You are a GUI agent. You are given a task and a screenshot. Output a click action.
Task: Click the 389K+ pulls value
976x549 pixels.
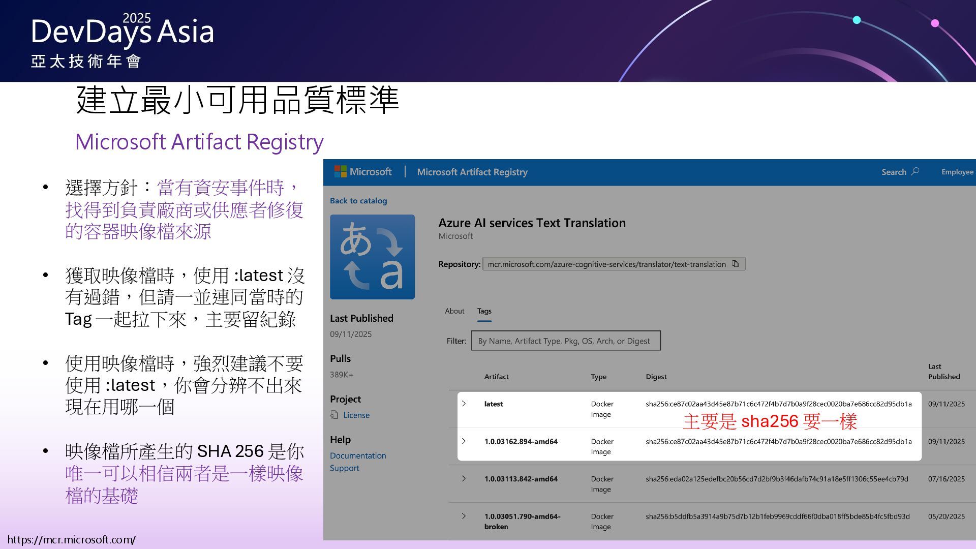(x=342, y=375)
